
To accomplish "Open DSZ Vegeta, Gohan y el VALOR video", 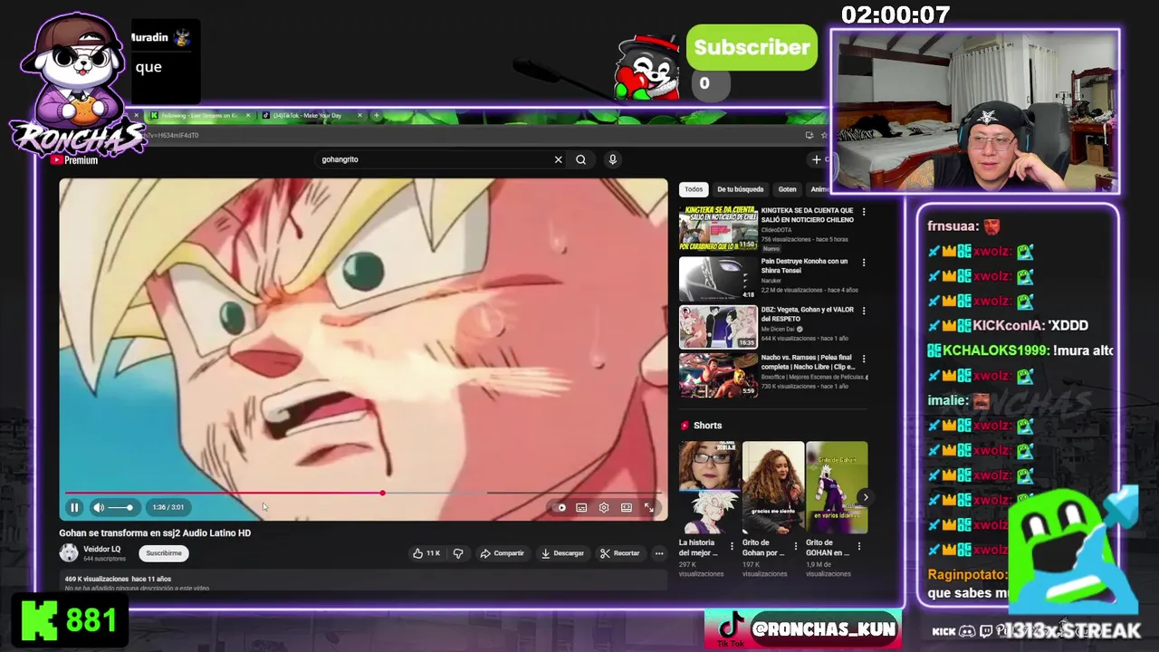I will [x=718, y=327].
